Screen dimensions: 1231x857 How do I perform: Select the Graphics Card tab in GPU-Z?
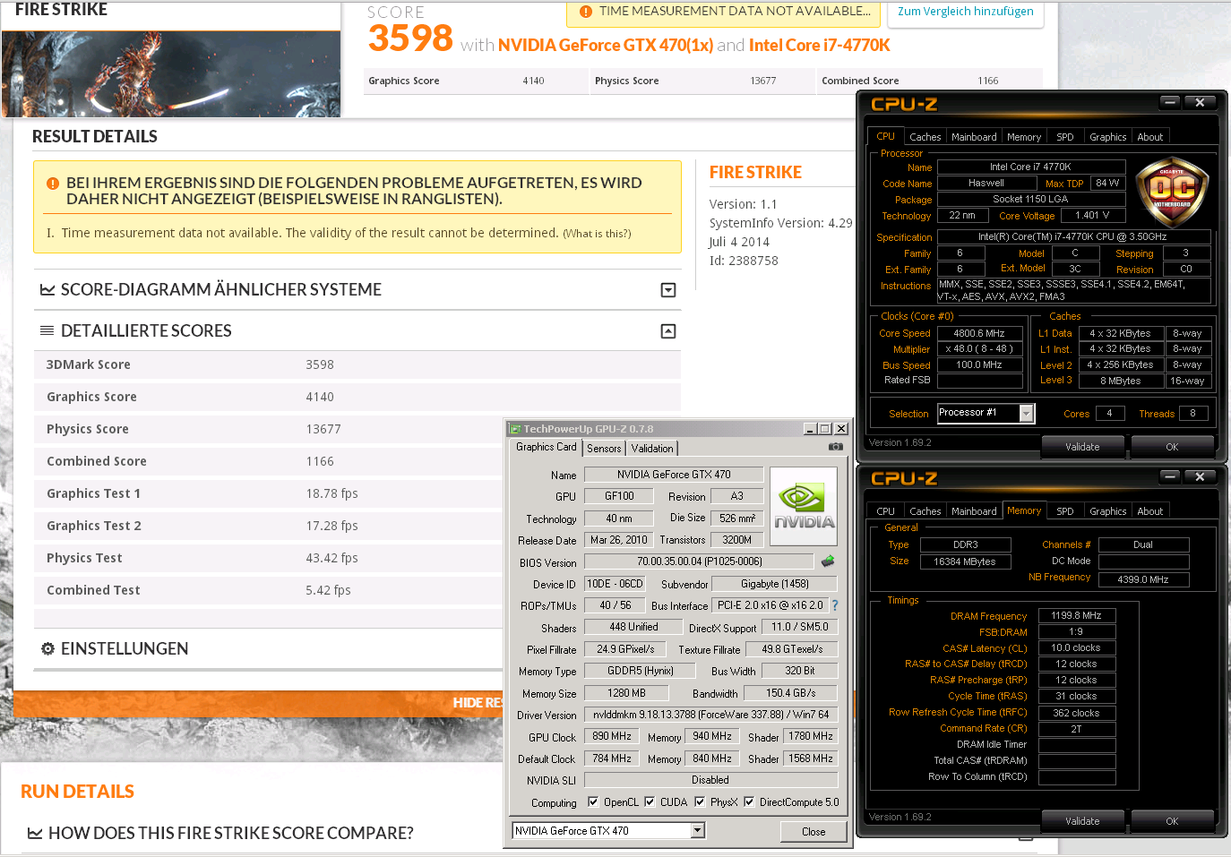pyautogui.click(x=547, y=447)
